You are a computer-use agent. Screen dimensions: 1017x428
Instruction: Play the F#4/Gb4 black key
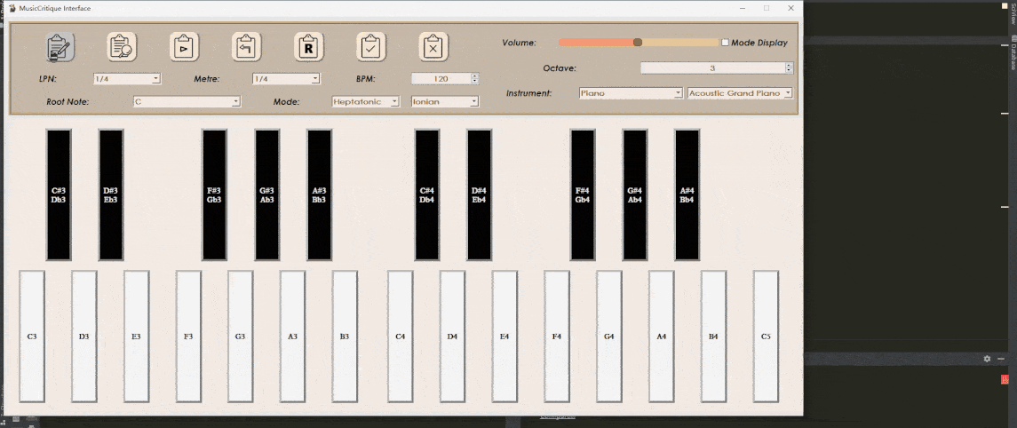[583, 195]
